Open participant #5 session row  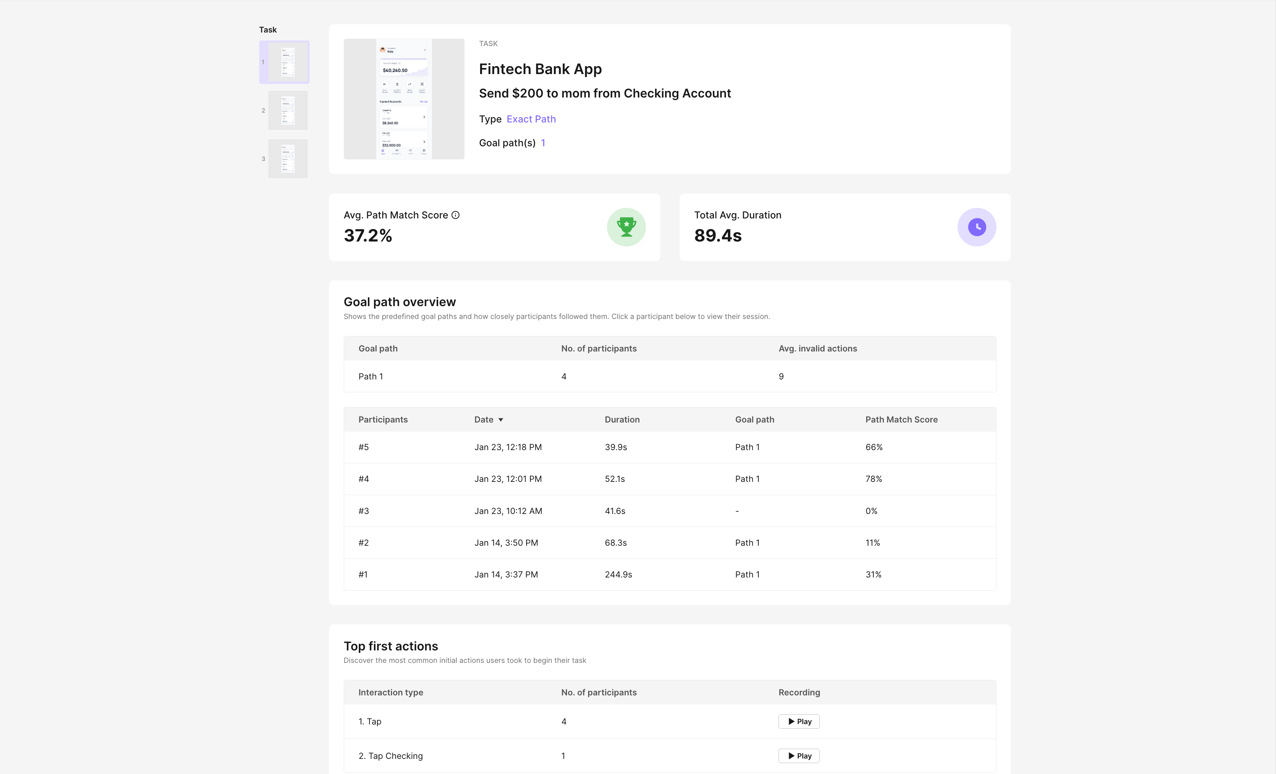(x=669, y=447)
